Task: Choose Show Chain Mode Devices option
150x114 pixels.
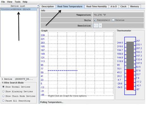Action: 3,96
